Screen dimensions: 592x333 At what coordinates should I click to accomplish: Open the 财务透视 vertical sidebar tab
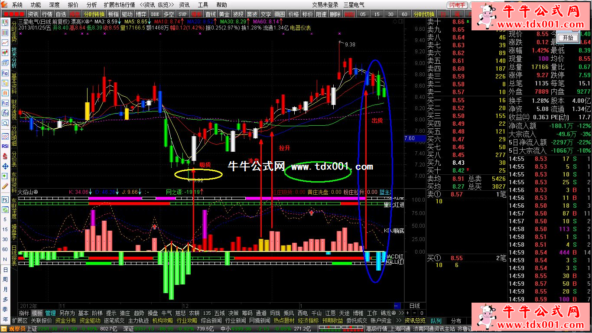tap(14, 110)
